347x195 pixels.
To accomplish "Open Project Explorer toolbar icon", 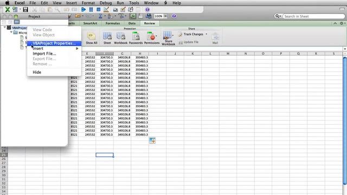I will click(115, 10).
